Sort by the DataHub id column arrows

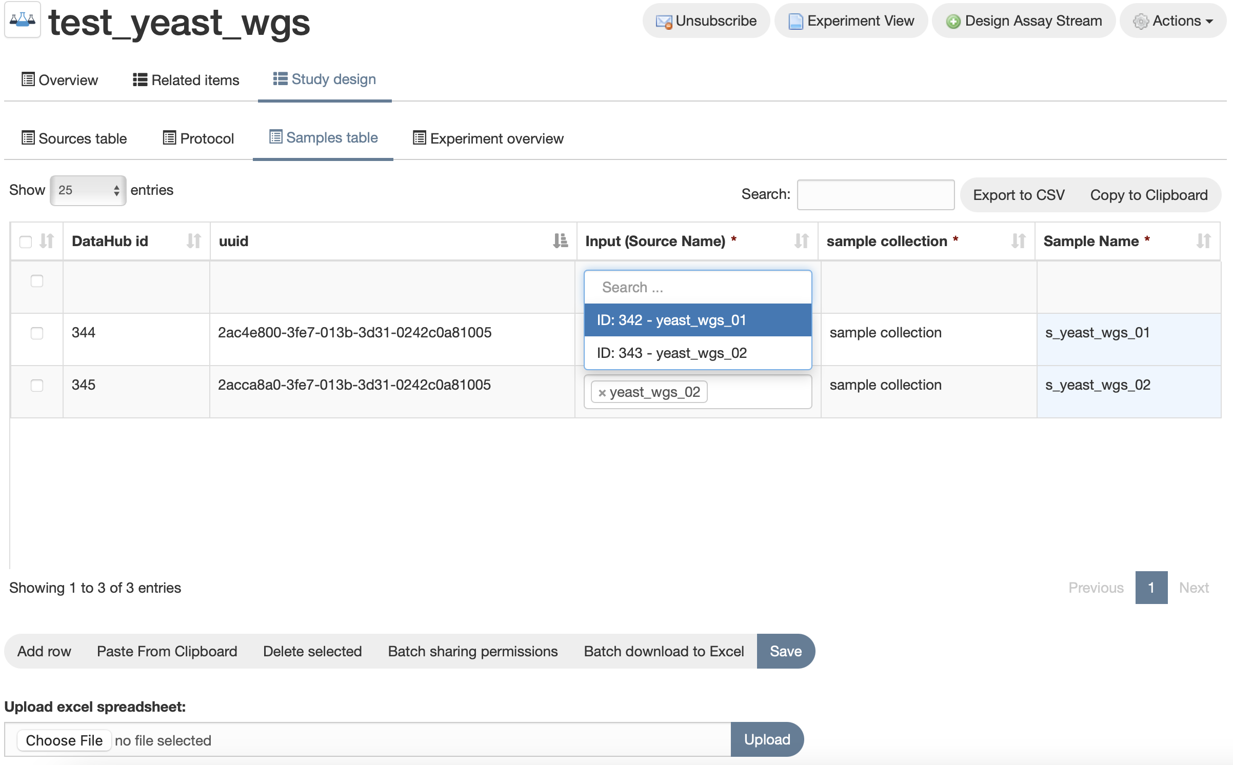[x=193, y=241]
